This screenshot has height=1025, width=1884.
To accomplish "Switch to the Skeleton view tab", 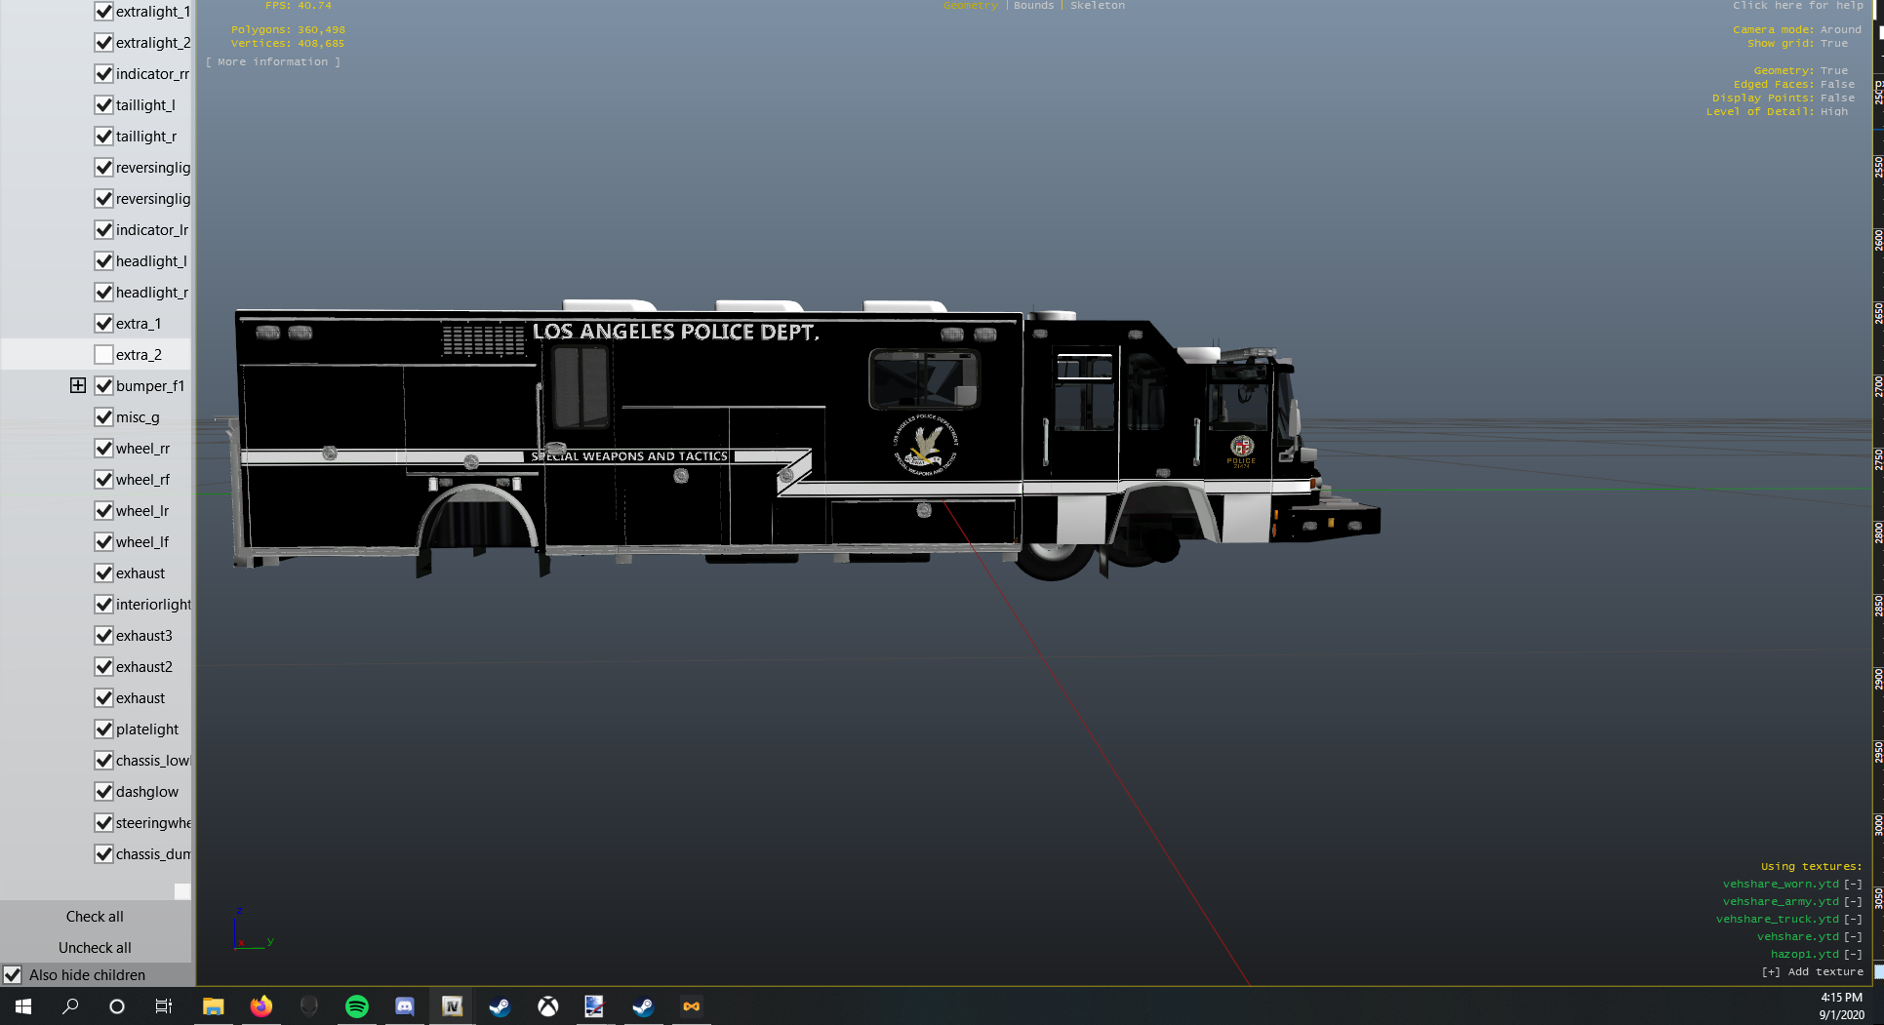I will [x=1097, y=6].
